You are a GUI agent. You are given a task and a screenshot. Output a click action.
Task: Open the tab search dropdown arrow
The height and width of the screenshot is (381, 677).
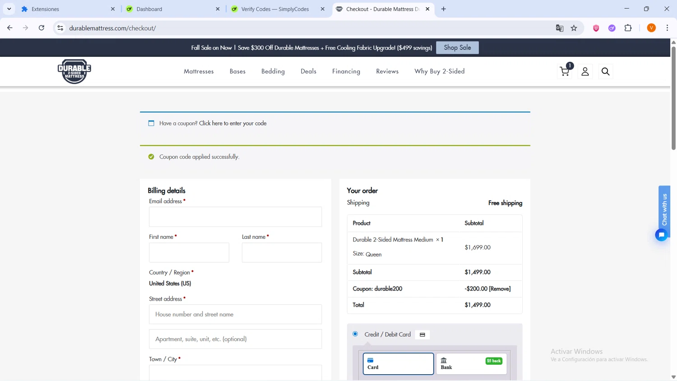coord(9,9)
